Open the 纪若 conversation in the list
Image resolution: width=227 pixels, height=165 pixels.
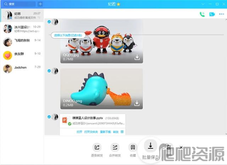[22, 15]
